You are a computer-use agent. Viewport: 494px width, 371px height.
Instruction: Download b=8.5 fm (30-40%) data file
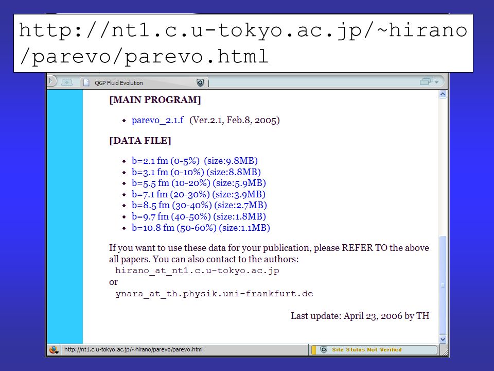click(x=199, y=206)
